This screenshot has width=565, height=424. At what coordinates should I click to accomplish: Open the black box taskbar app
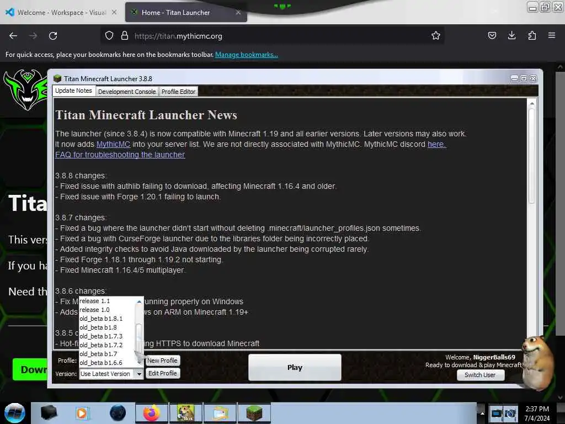(49, 412)
